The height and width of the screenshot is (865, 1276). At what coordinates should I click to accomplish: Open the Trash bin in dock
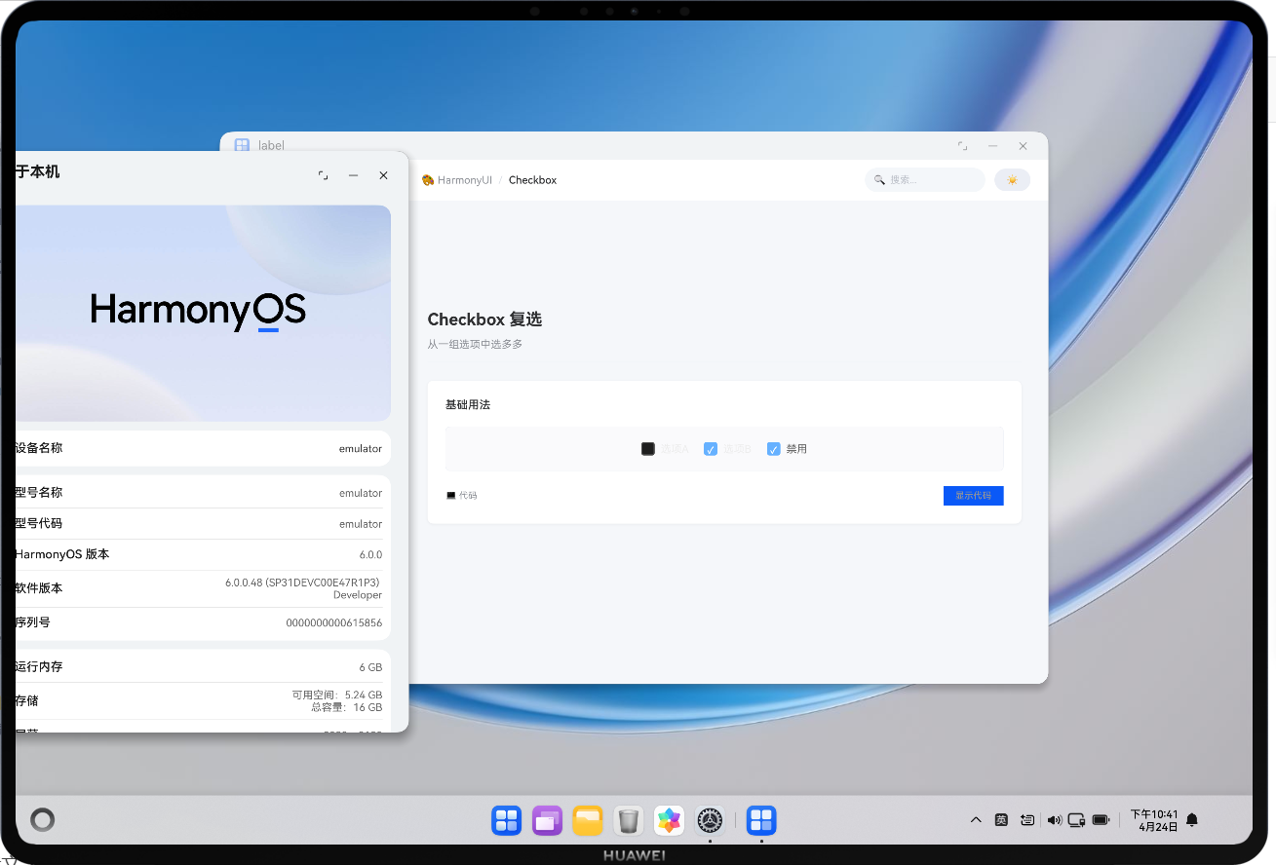click(629, 820)
